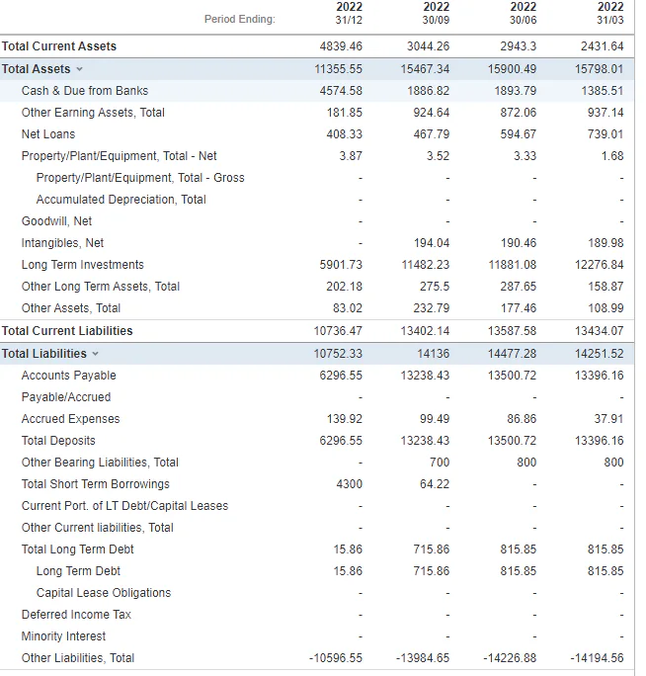Click the Long Term Investments label
Screen dimensions: 646x676
(83, 265)
